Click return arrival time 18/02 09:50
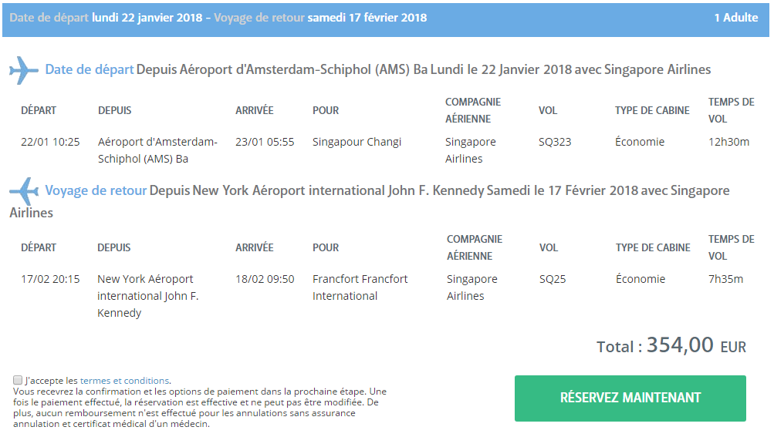 [265, 279]
